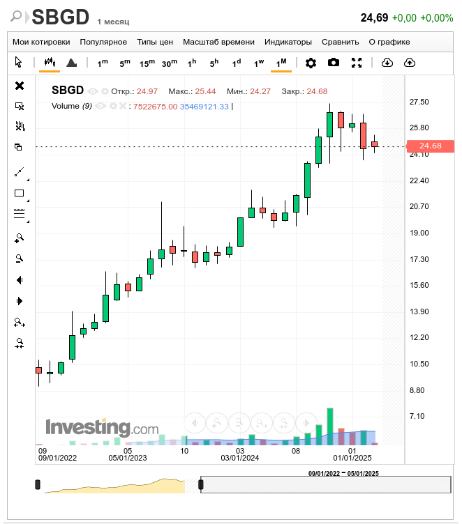This screenshot has width=462, height=524.
Task: Click the horizontal stretch zoom icon
Action: pos(20,322)
